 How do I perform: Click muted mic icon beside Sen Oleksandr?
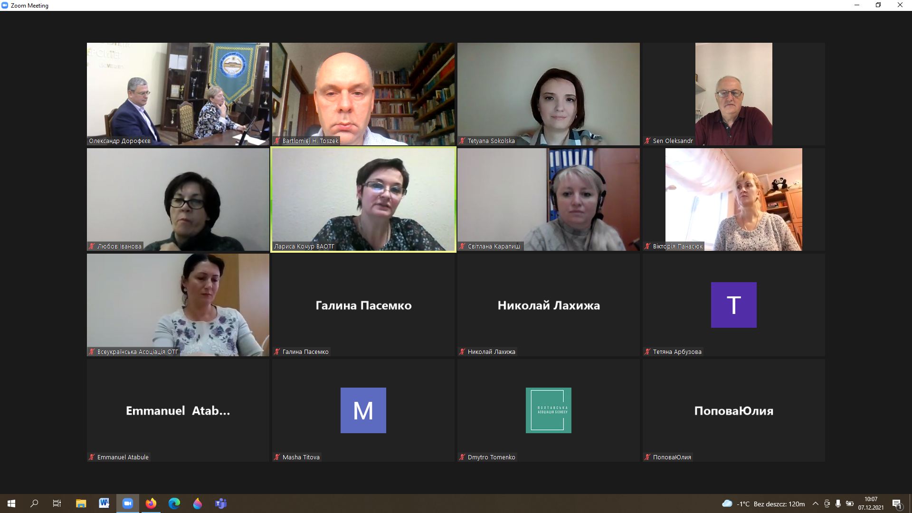[x=647, y=141]
